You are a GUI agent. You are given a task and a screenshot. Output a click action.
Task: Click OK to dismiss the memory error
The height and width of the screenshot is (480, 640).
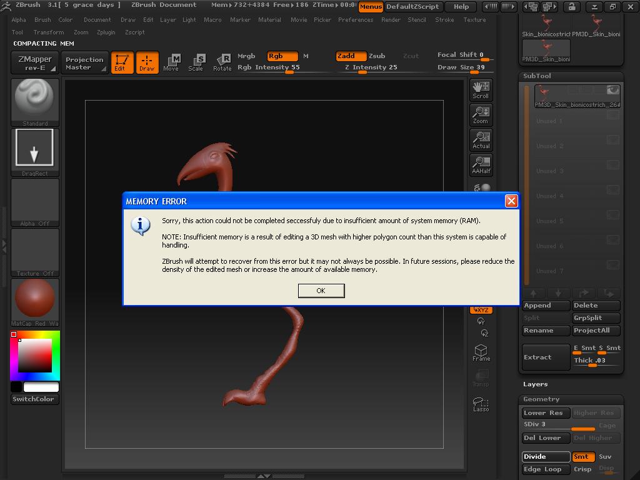(321, 291)
